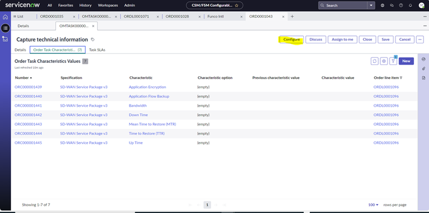This screenshot has height=213, width=429.
Task: Open the document templates icon in right panel
Action: 424,78
